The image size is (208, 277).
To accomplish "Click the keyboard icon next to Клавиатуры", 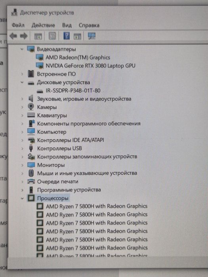I will coord(31,115).
